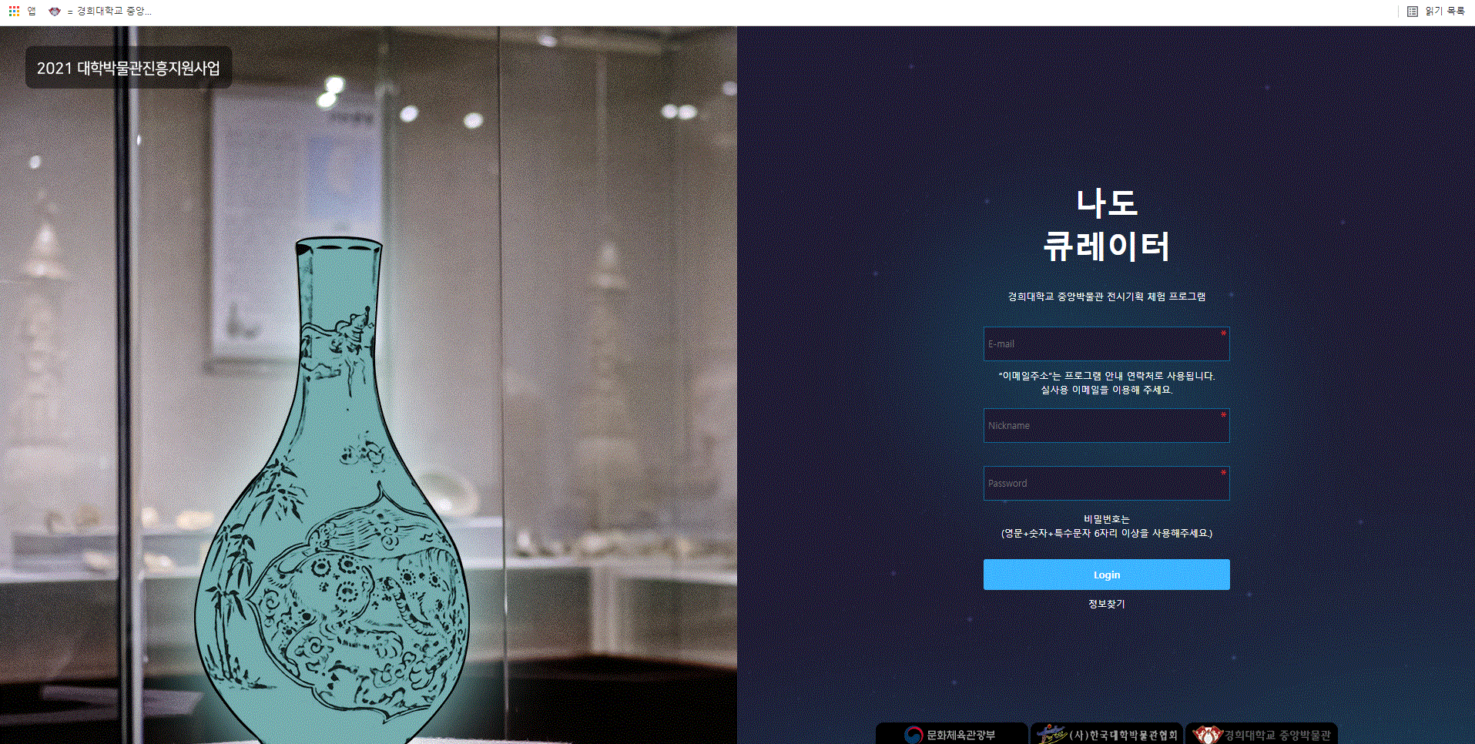Open the 정보찾기 link
The height and width of the screenshot is (744, 1475).
[1106, 604]
